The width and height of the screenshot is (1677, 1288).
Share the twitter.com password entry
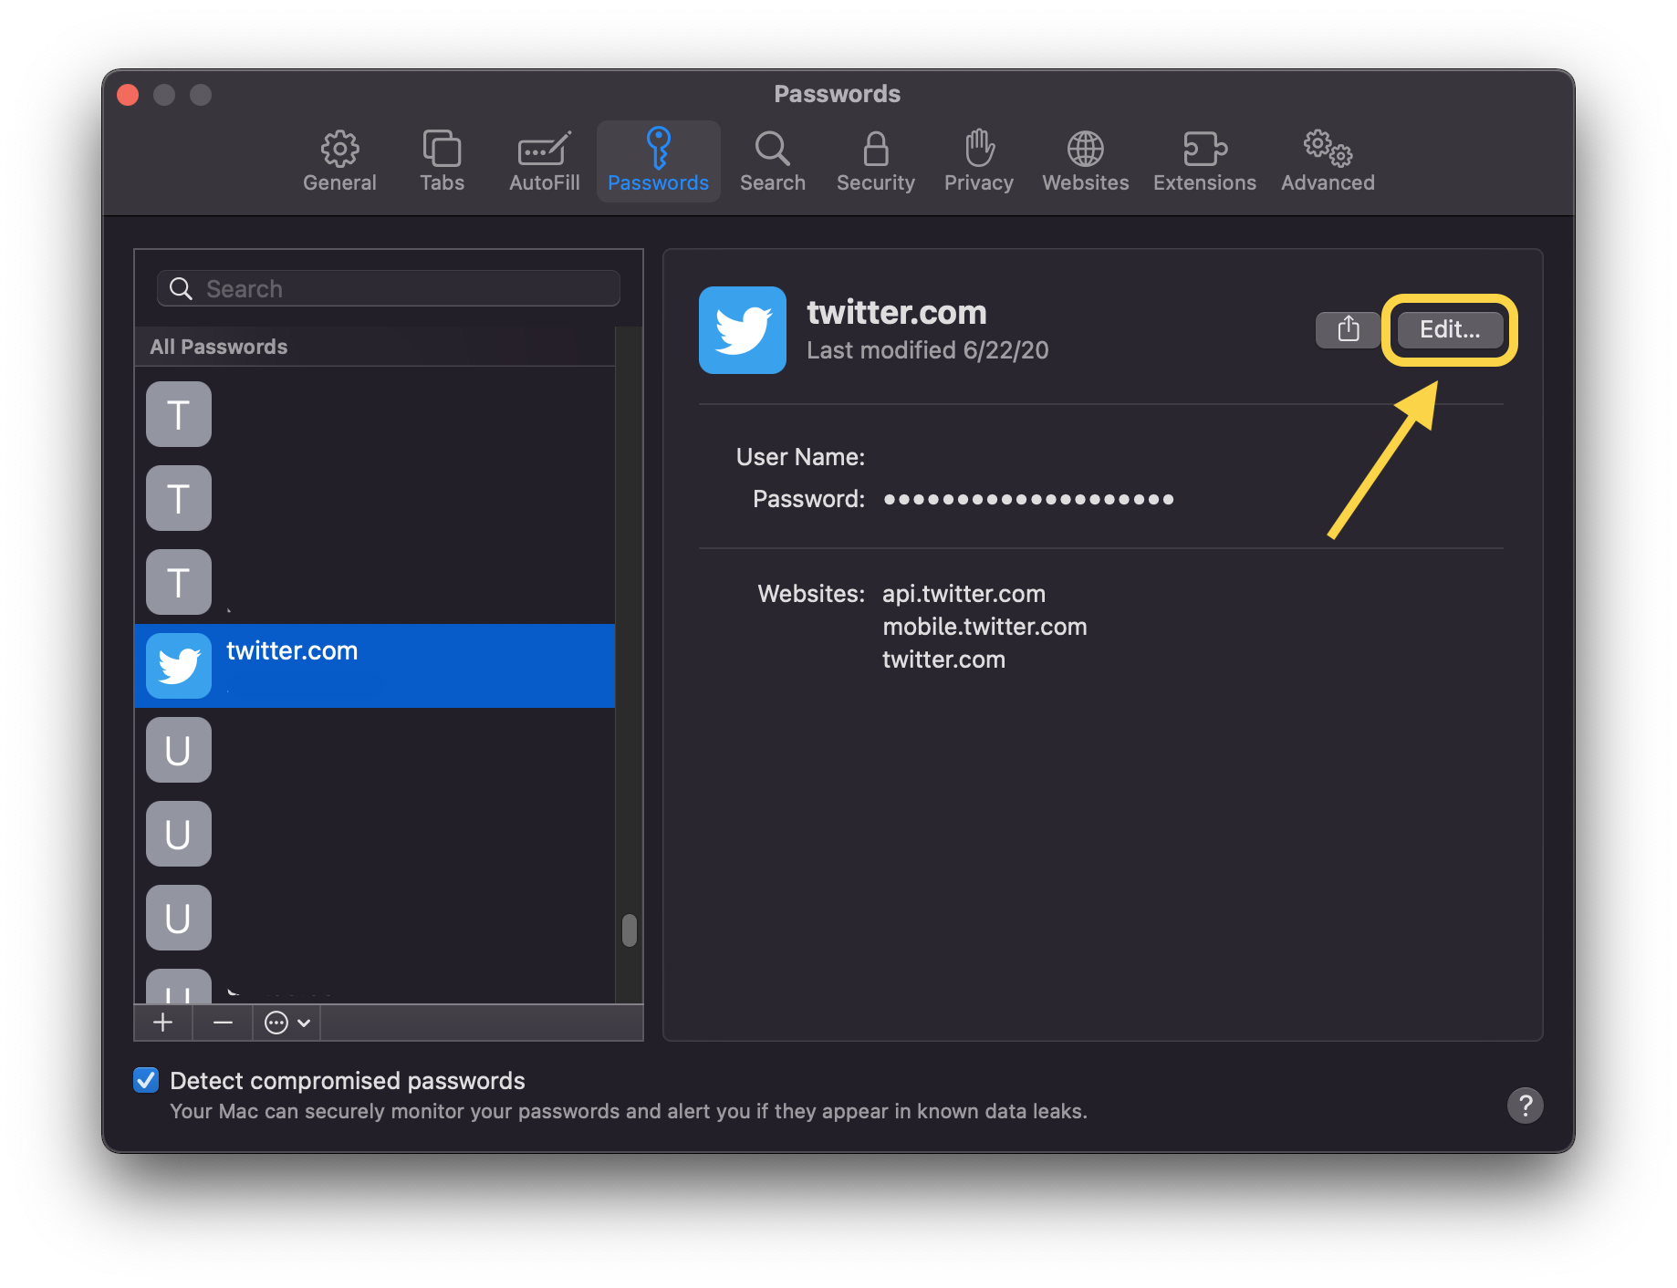(1349, 329)
